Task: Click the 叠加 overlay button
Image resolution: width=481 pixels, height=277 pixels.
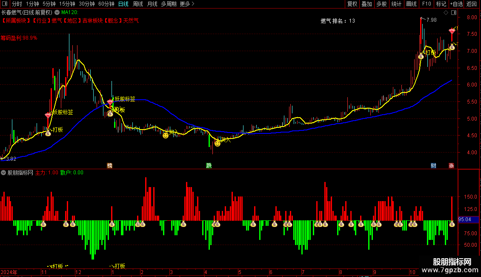Action: tap(366, 4)
